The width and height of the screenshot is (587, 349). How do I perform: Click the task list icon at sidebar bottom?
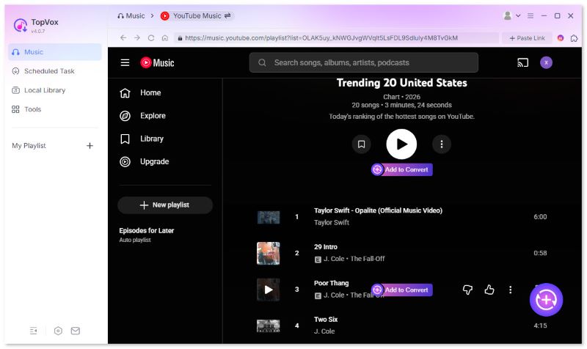coord(33,331)
